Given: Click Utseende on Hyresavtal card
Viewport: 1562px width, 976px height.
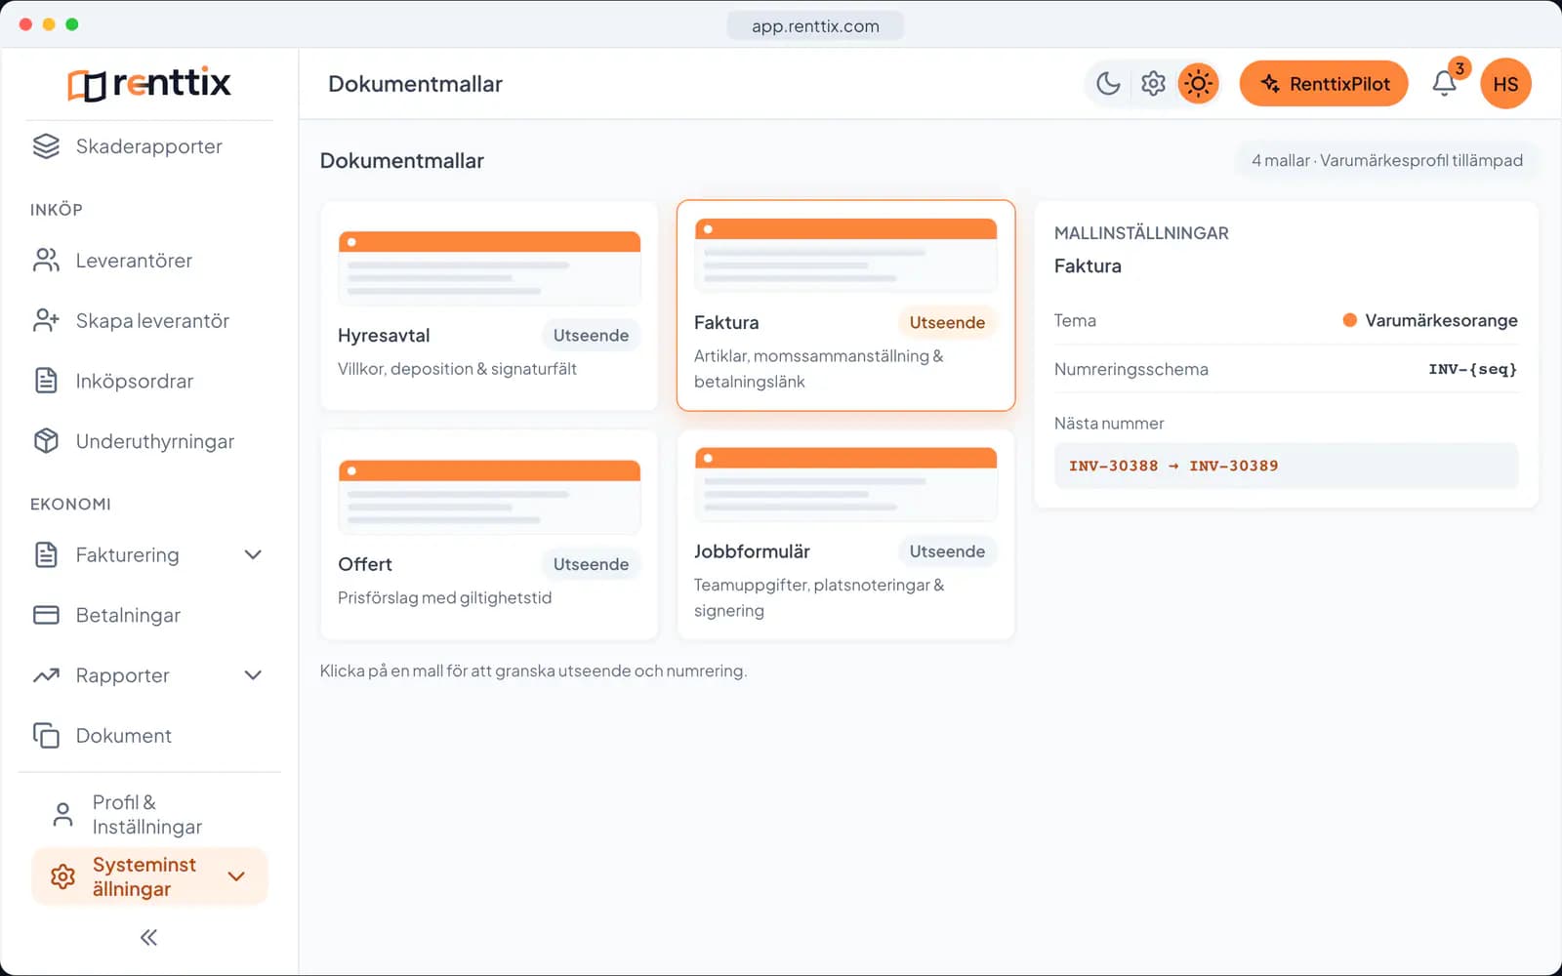Looking at the screenshot, I should [591, 336].
